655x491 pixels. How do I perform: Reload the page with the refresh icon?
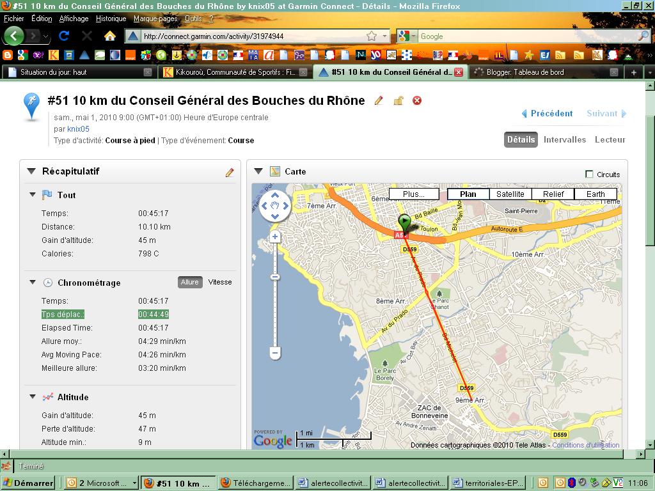click(64, 36)
